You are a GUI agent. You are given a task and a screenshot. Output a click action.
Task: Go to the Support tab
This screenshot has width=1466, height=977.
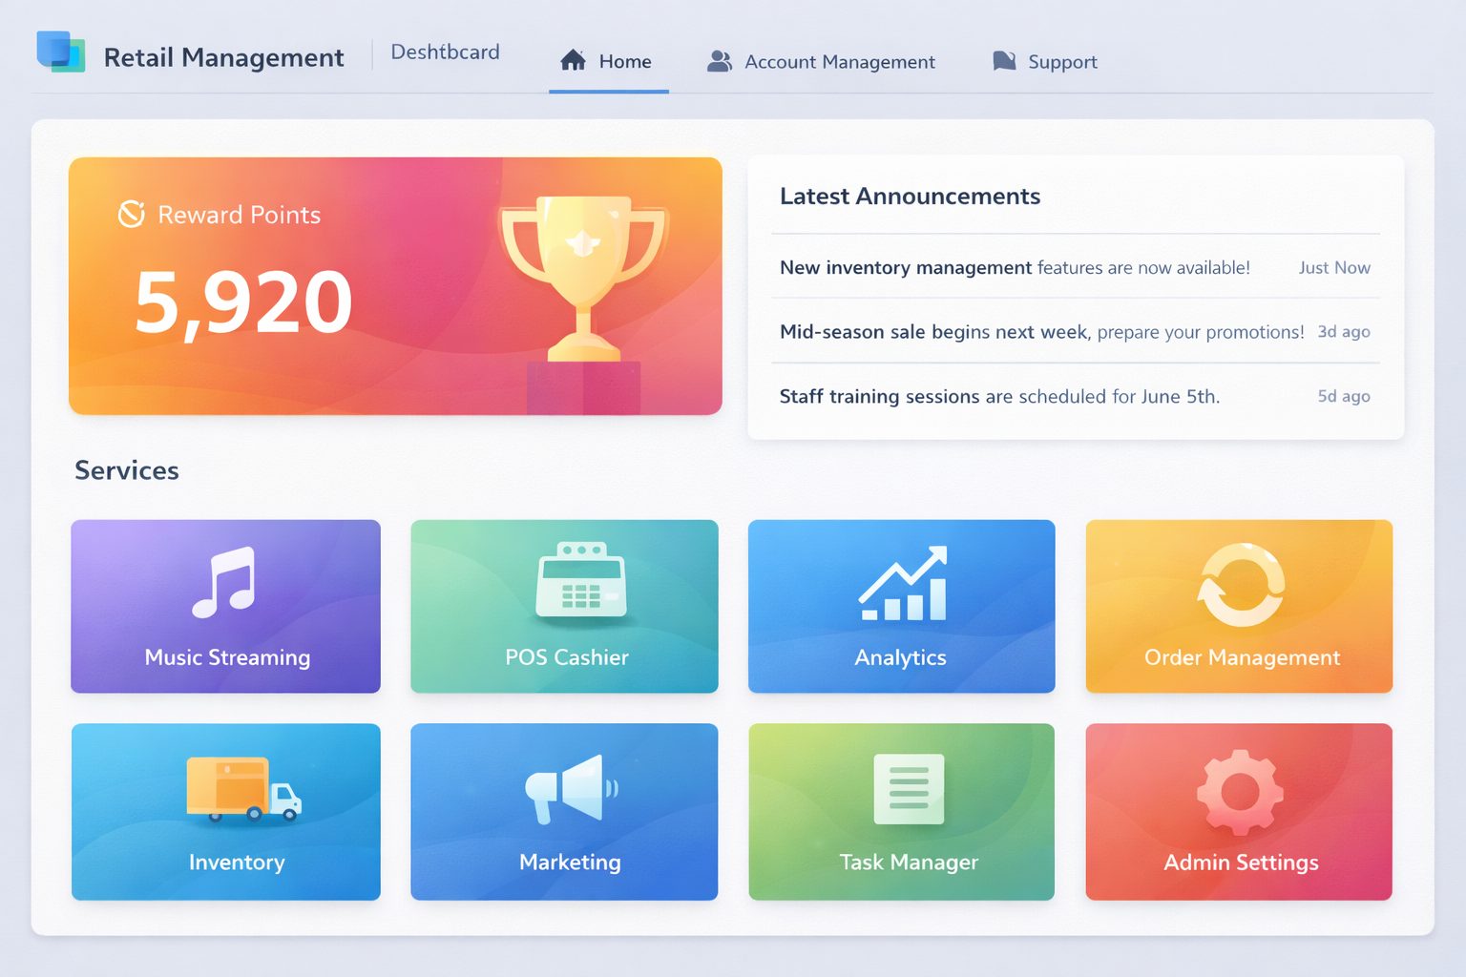pos(1045,62)
